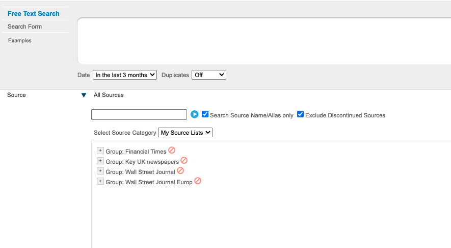451x248 pixels.
Task: Open the Date range dropdown
Action: (x=125, y=75)
